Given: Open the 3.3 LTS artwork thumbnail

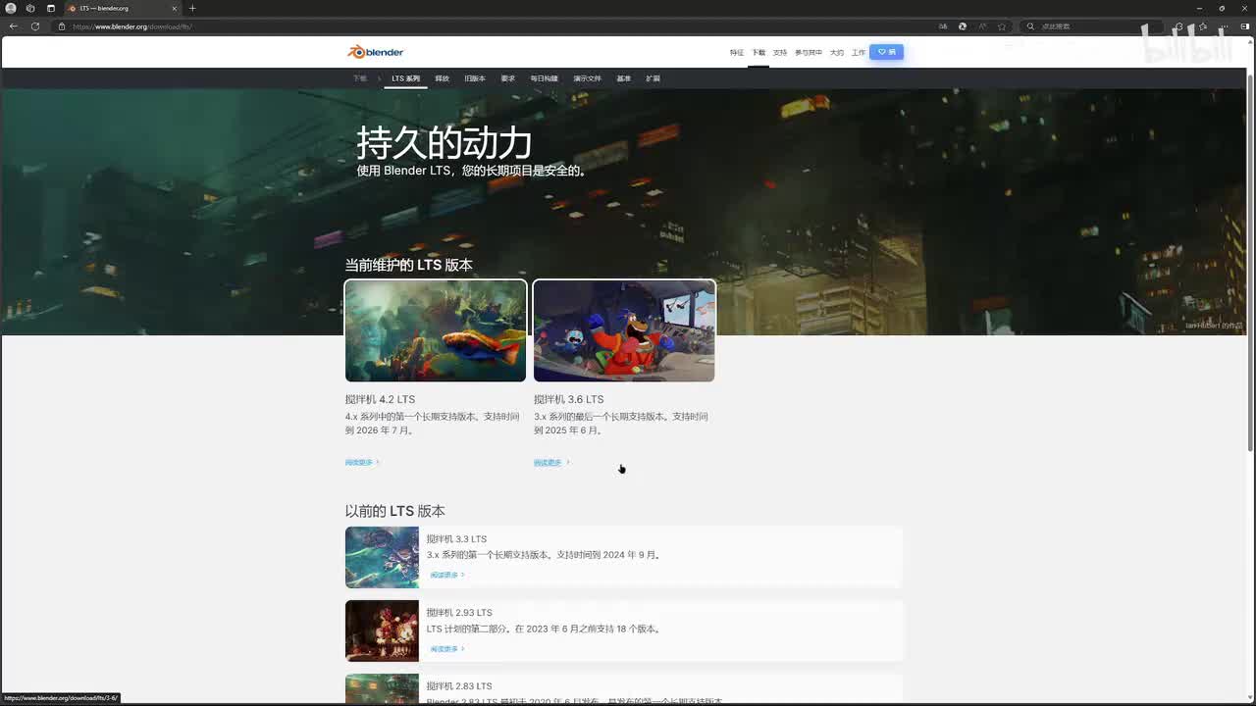Looking at the screenshot, I should point(382,557).
